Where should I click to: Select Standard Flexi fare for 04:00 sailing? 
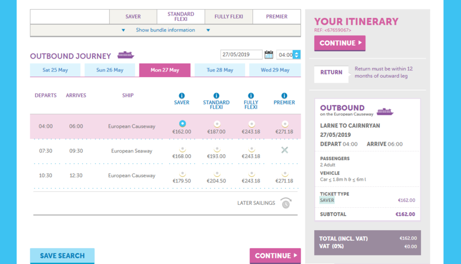[x=216, y=124]
